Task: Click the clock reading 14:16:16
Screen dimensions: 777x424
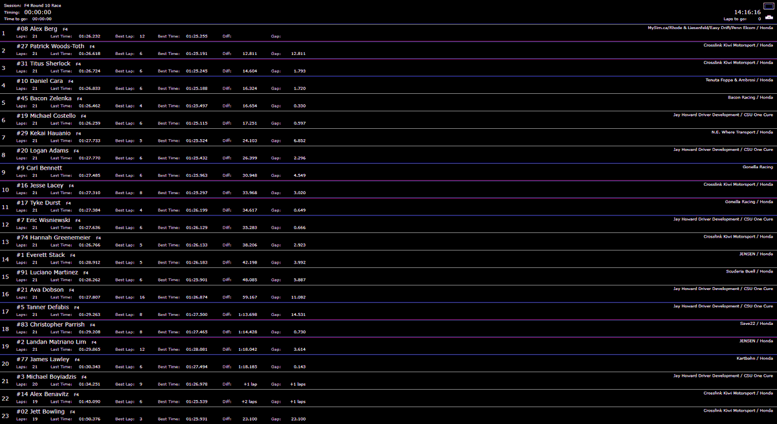Action: click(748, 12)
